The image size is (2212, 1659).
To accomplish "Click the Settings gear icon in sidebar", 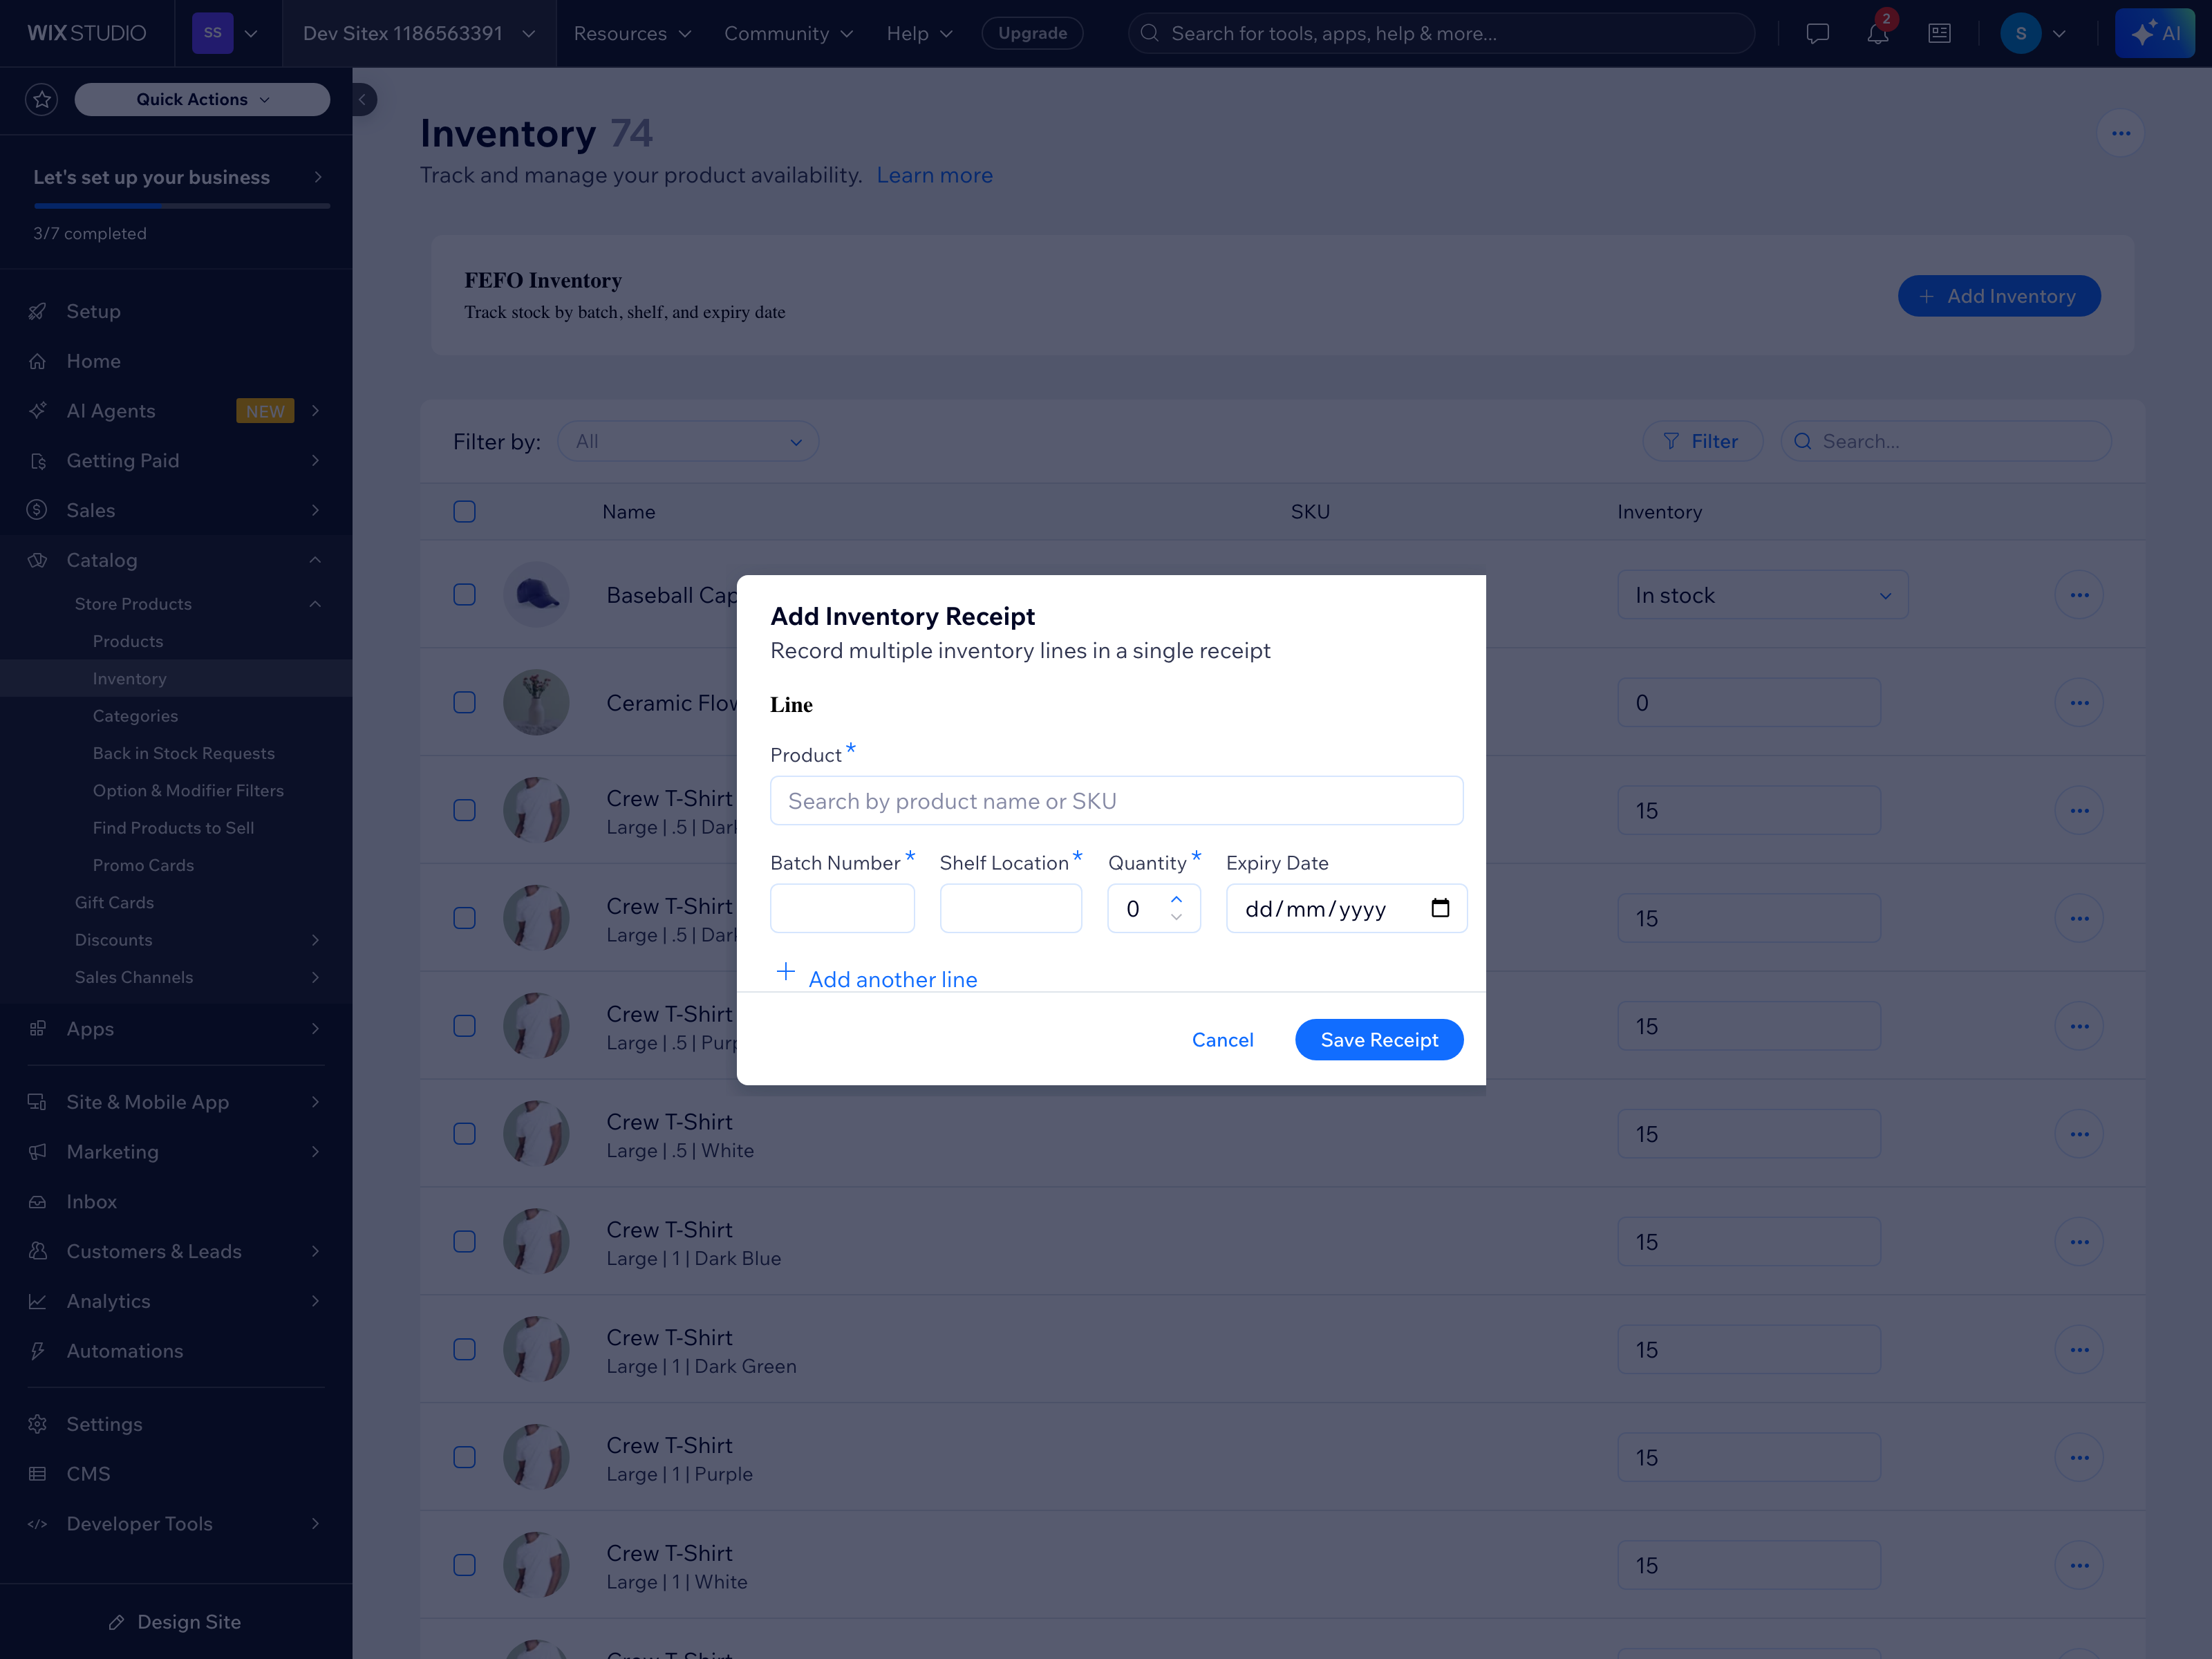I will pos(38,1424).
